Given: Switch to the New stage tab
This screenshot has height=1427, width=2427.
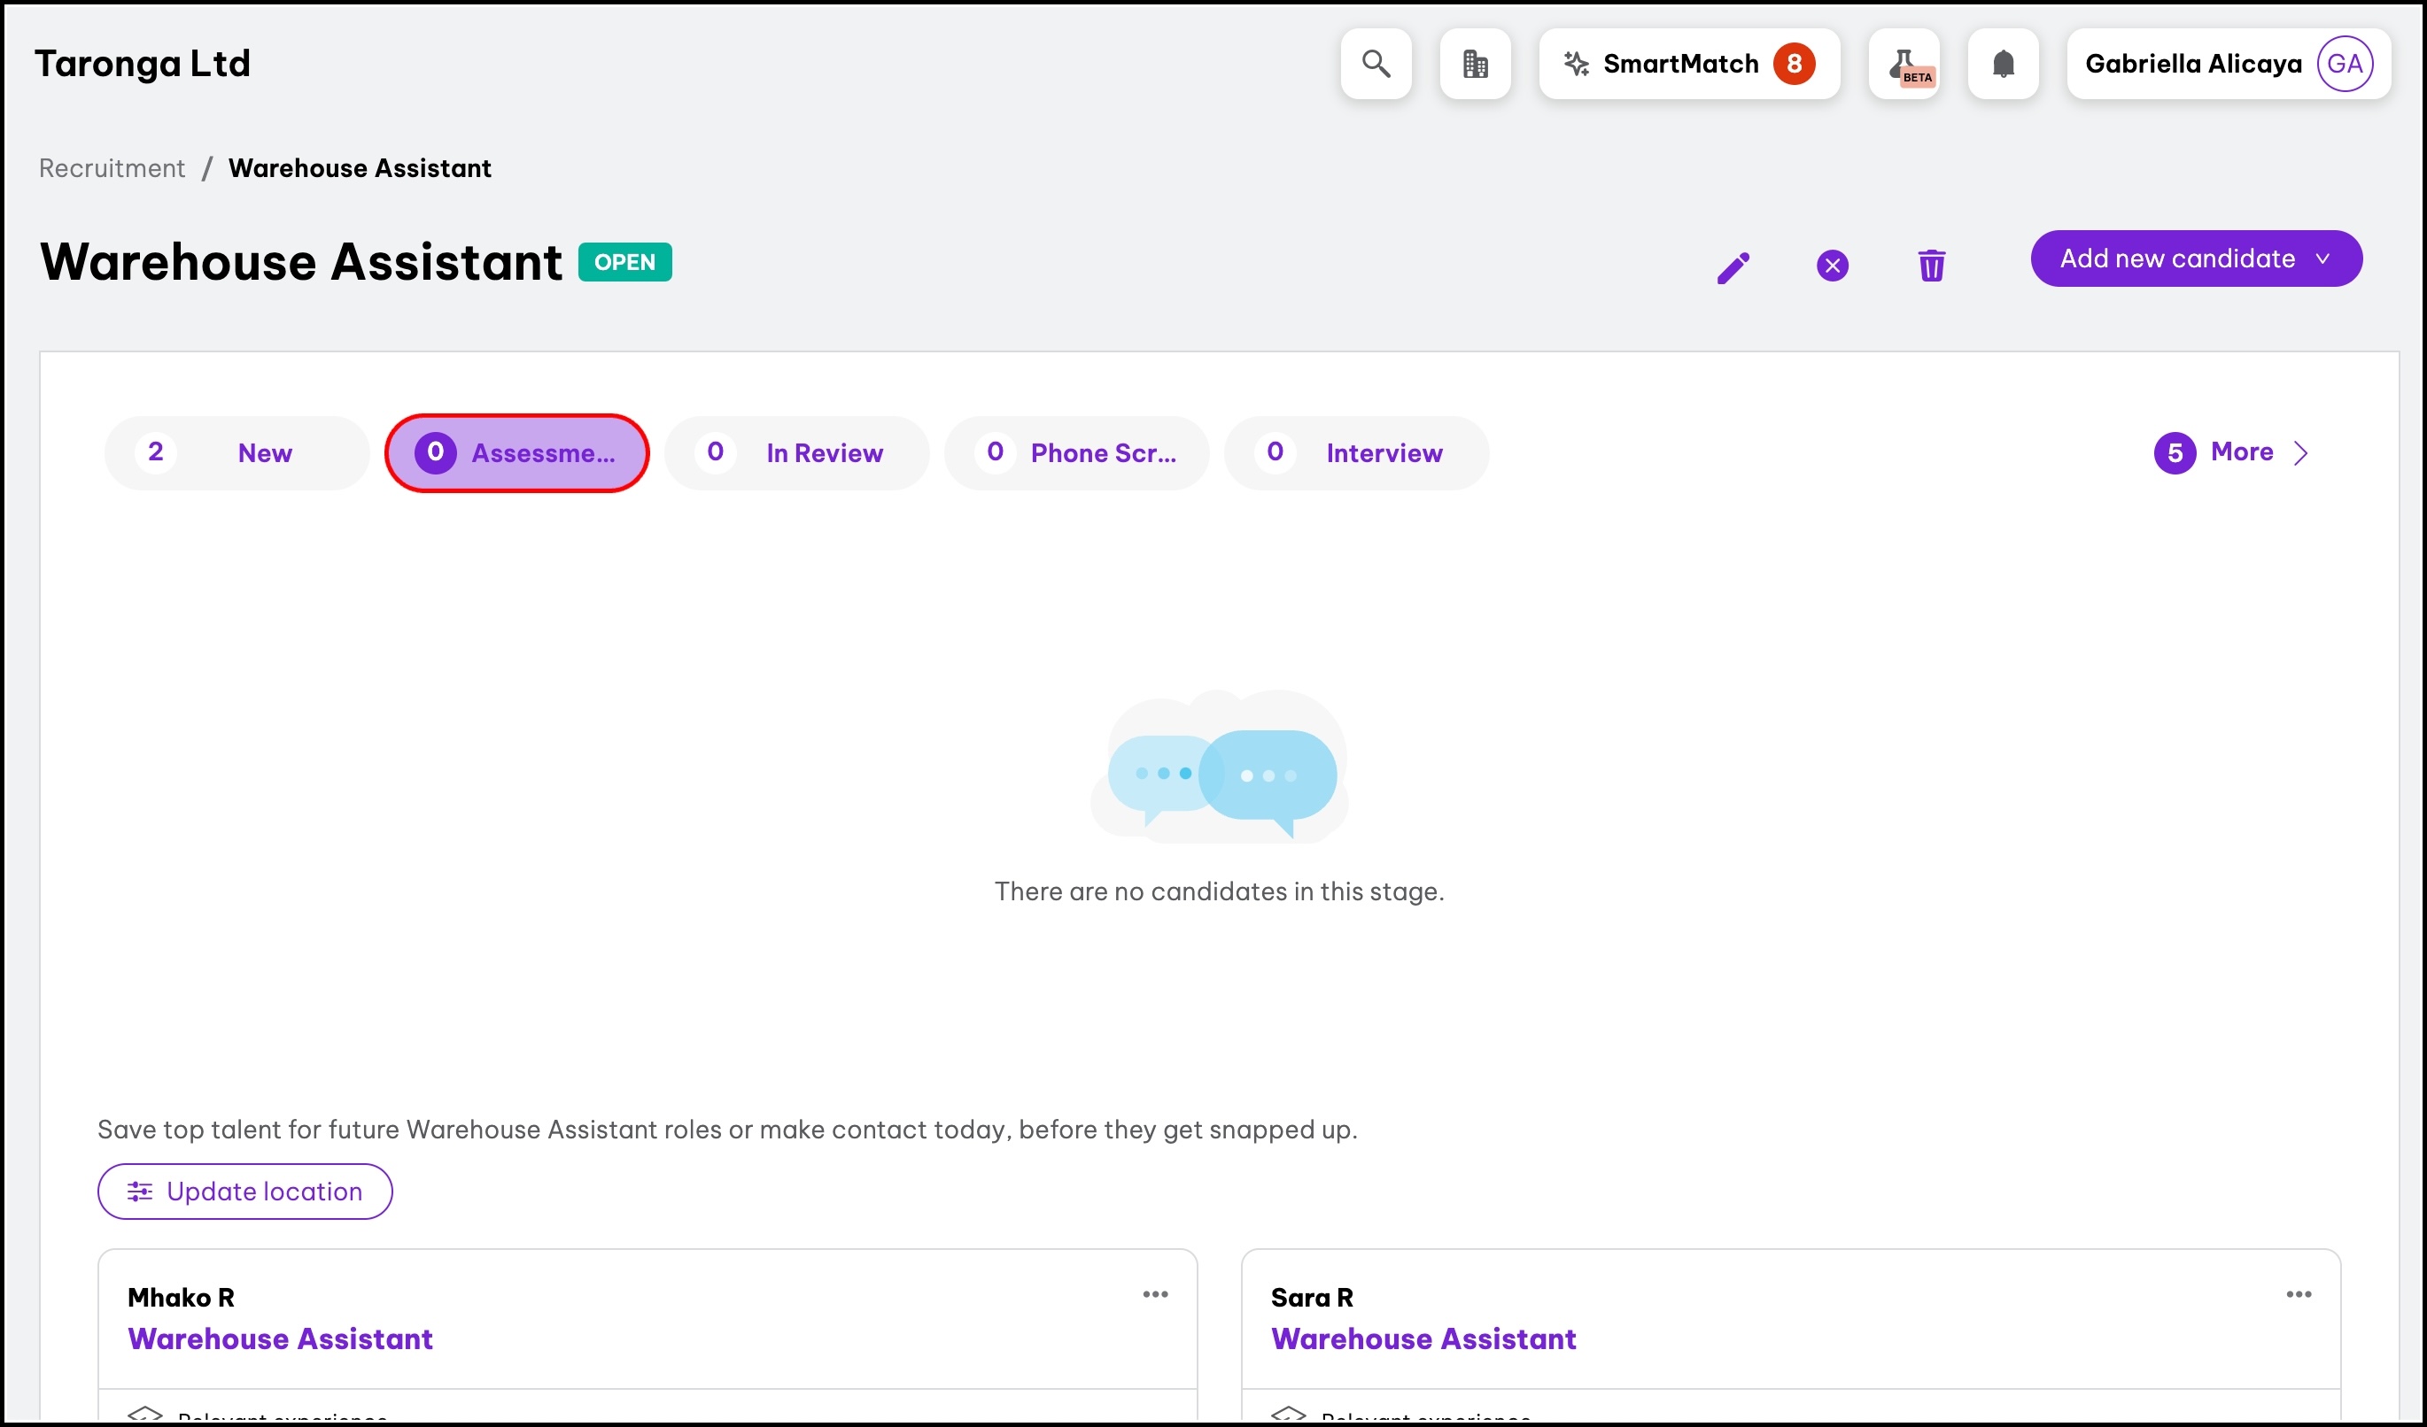Looking at the screenshot, I should 236,453.
